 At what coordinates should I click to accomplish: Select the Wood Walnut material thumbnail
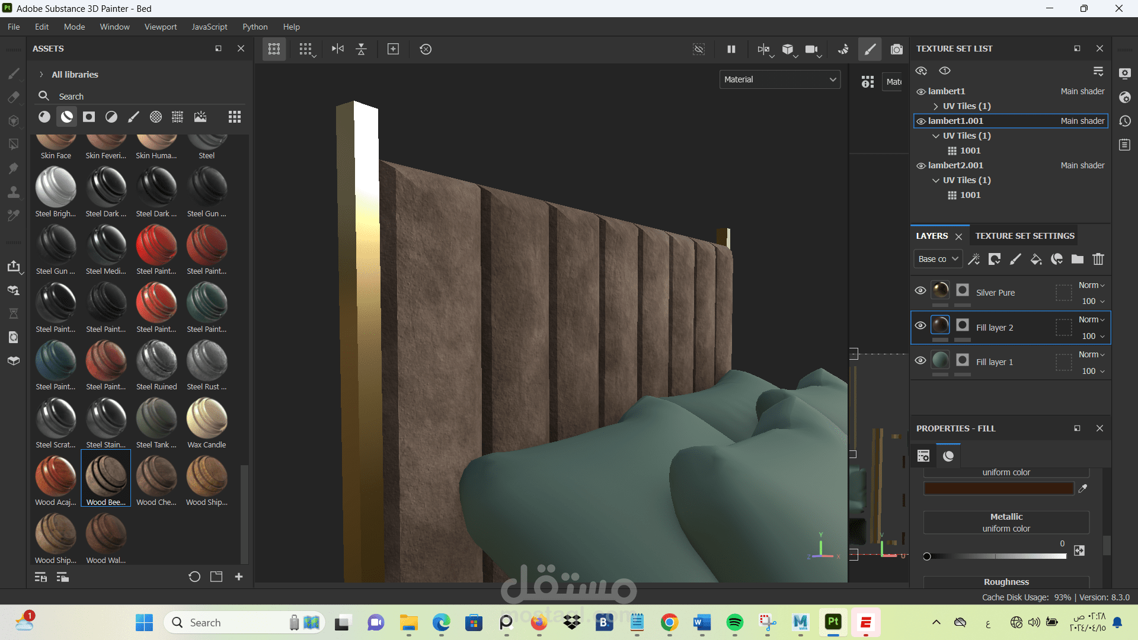click(106, 533)
